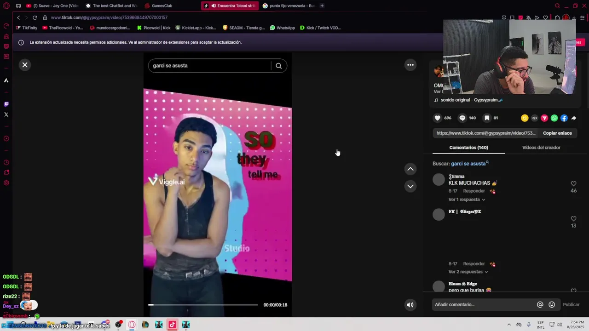This screenshot has width=589, height=331.
Task: Switch to the Suave - Jey One YouTube tab
Action: 52,6
